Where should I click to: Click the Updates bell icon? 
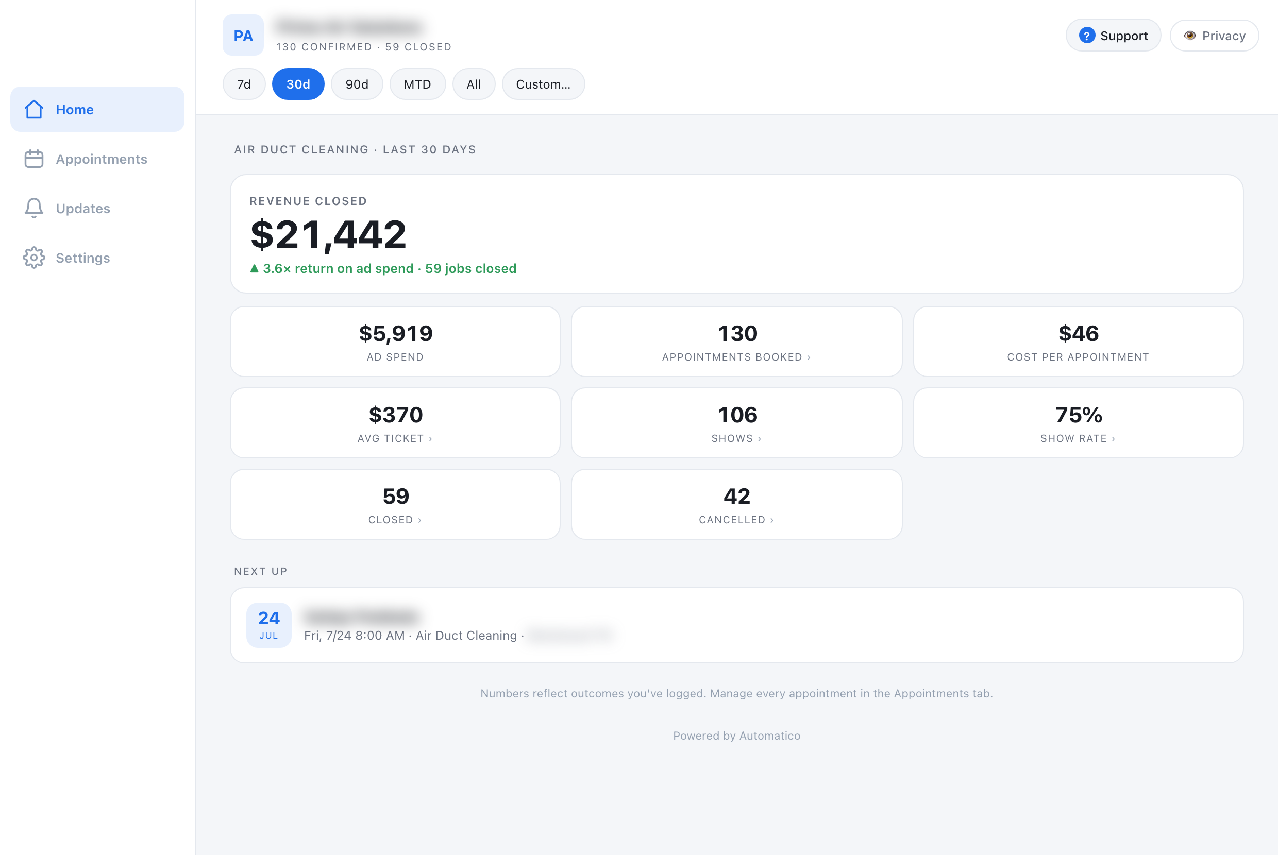tap(34, 208)
